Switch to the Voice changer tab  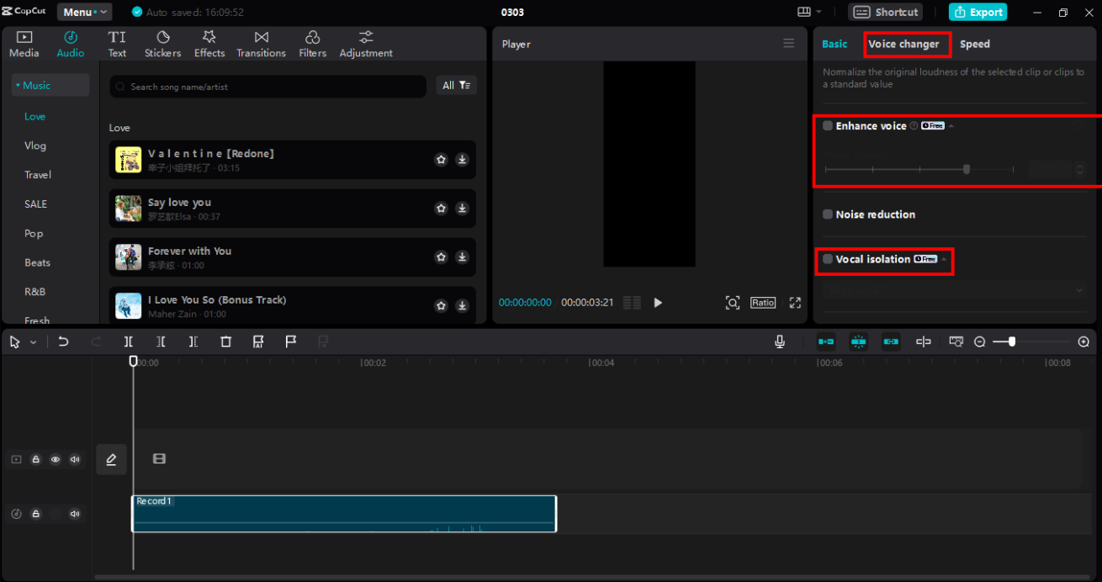click(903, 44)
